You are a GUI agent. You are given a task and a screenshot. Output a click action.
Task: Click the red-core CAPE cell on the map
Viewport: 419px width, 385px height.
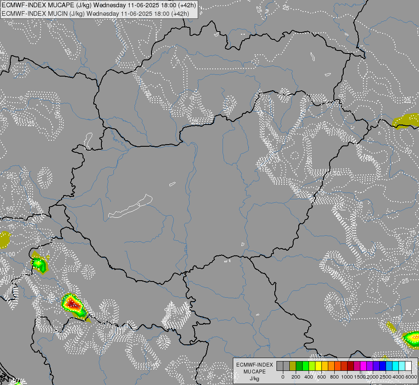(72, 304)
